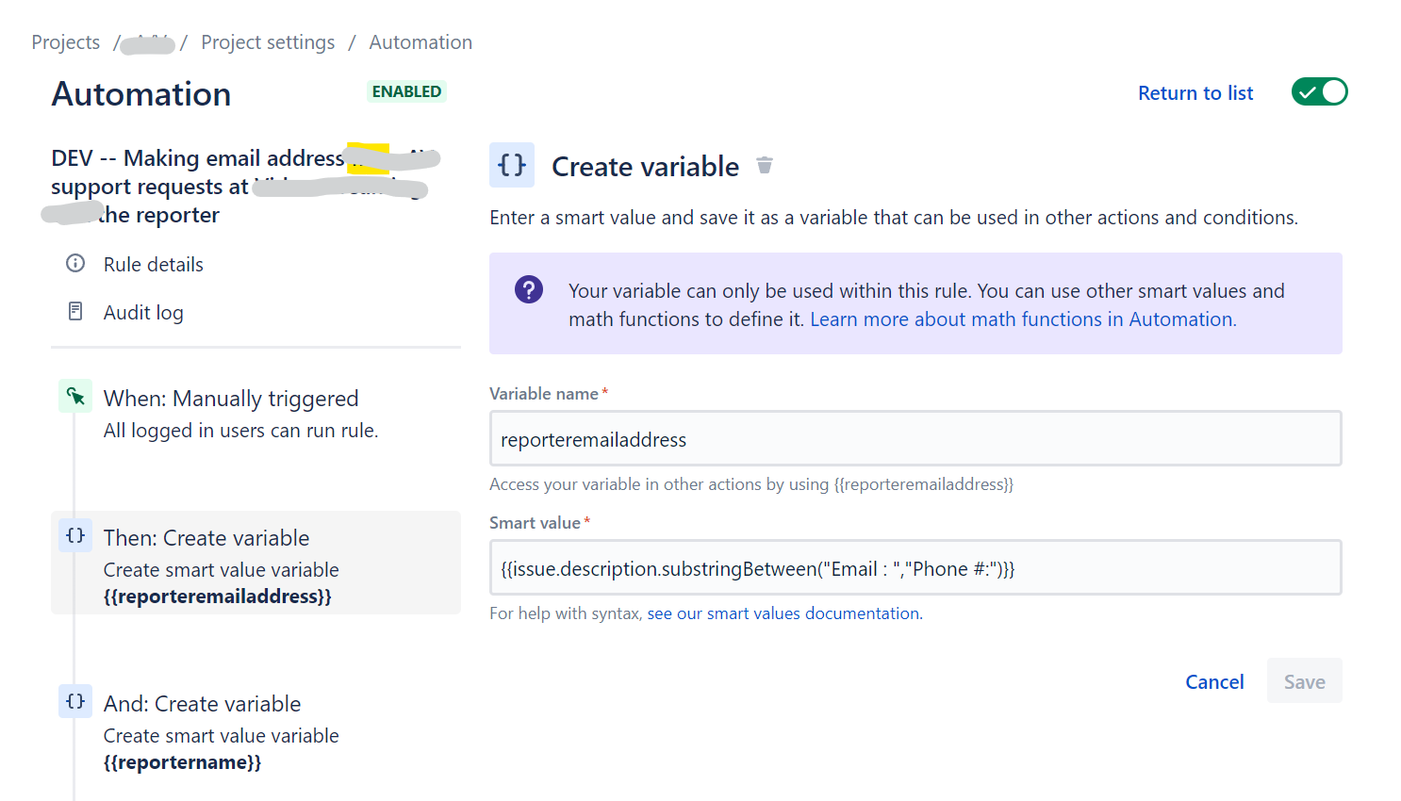The image size is (1401, 801).
Task: Toggle the rule enabled switch off
Action: coord(1320,92)
